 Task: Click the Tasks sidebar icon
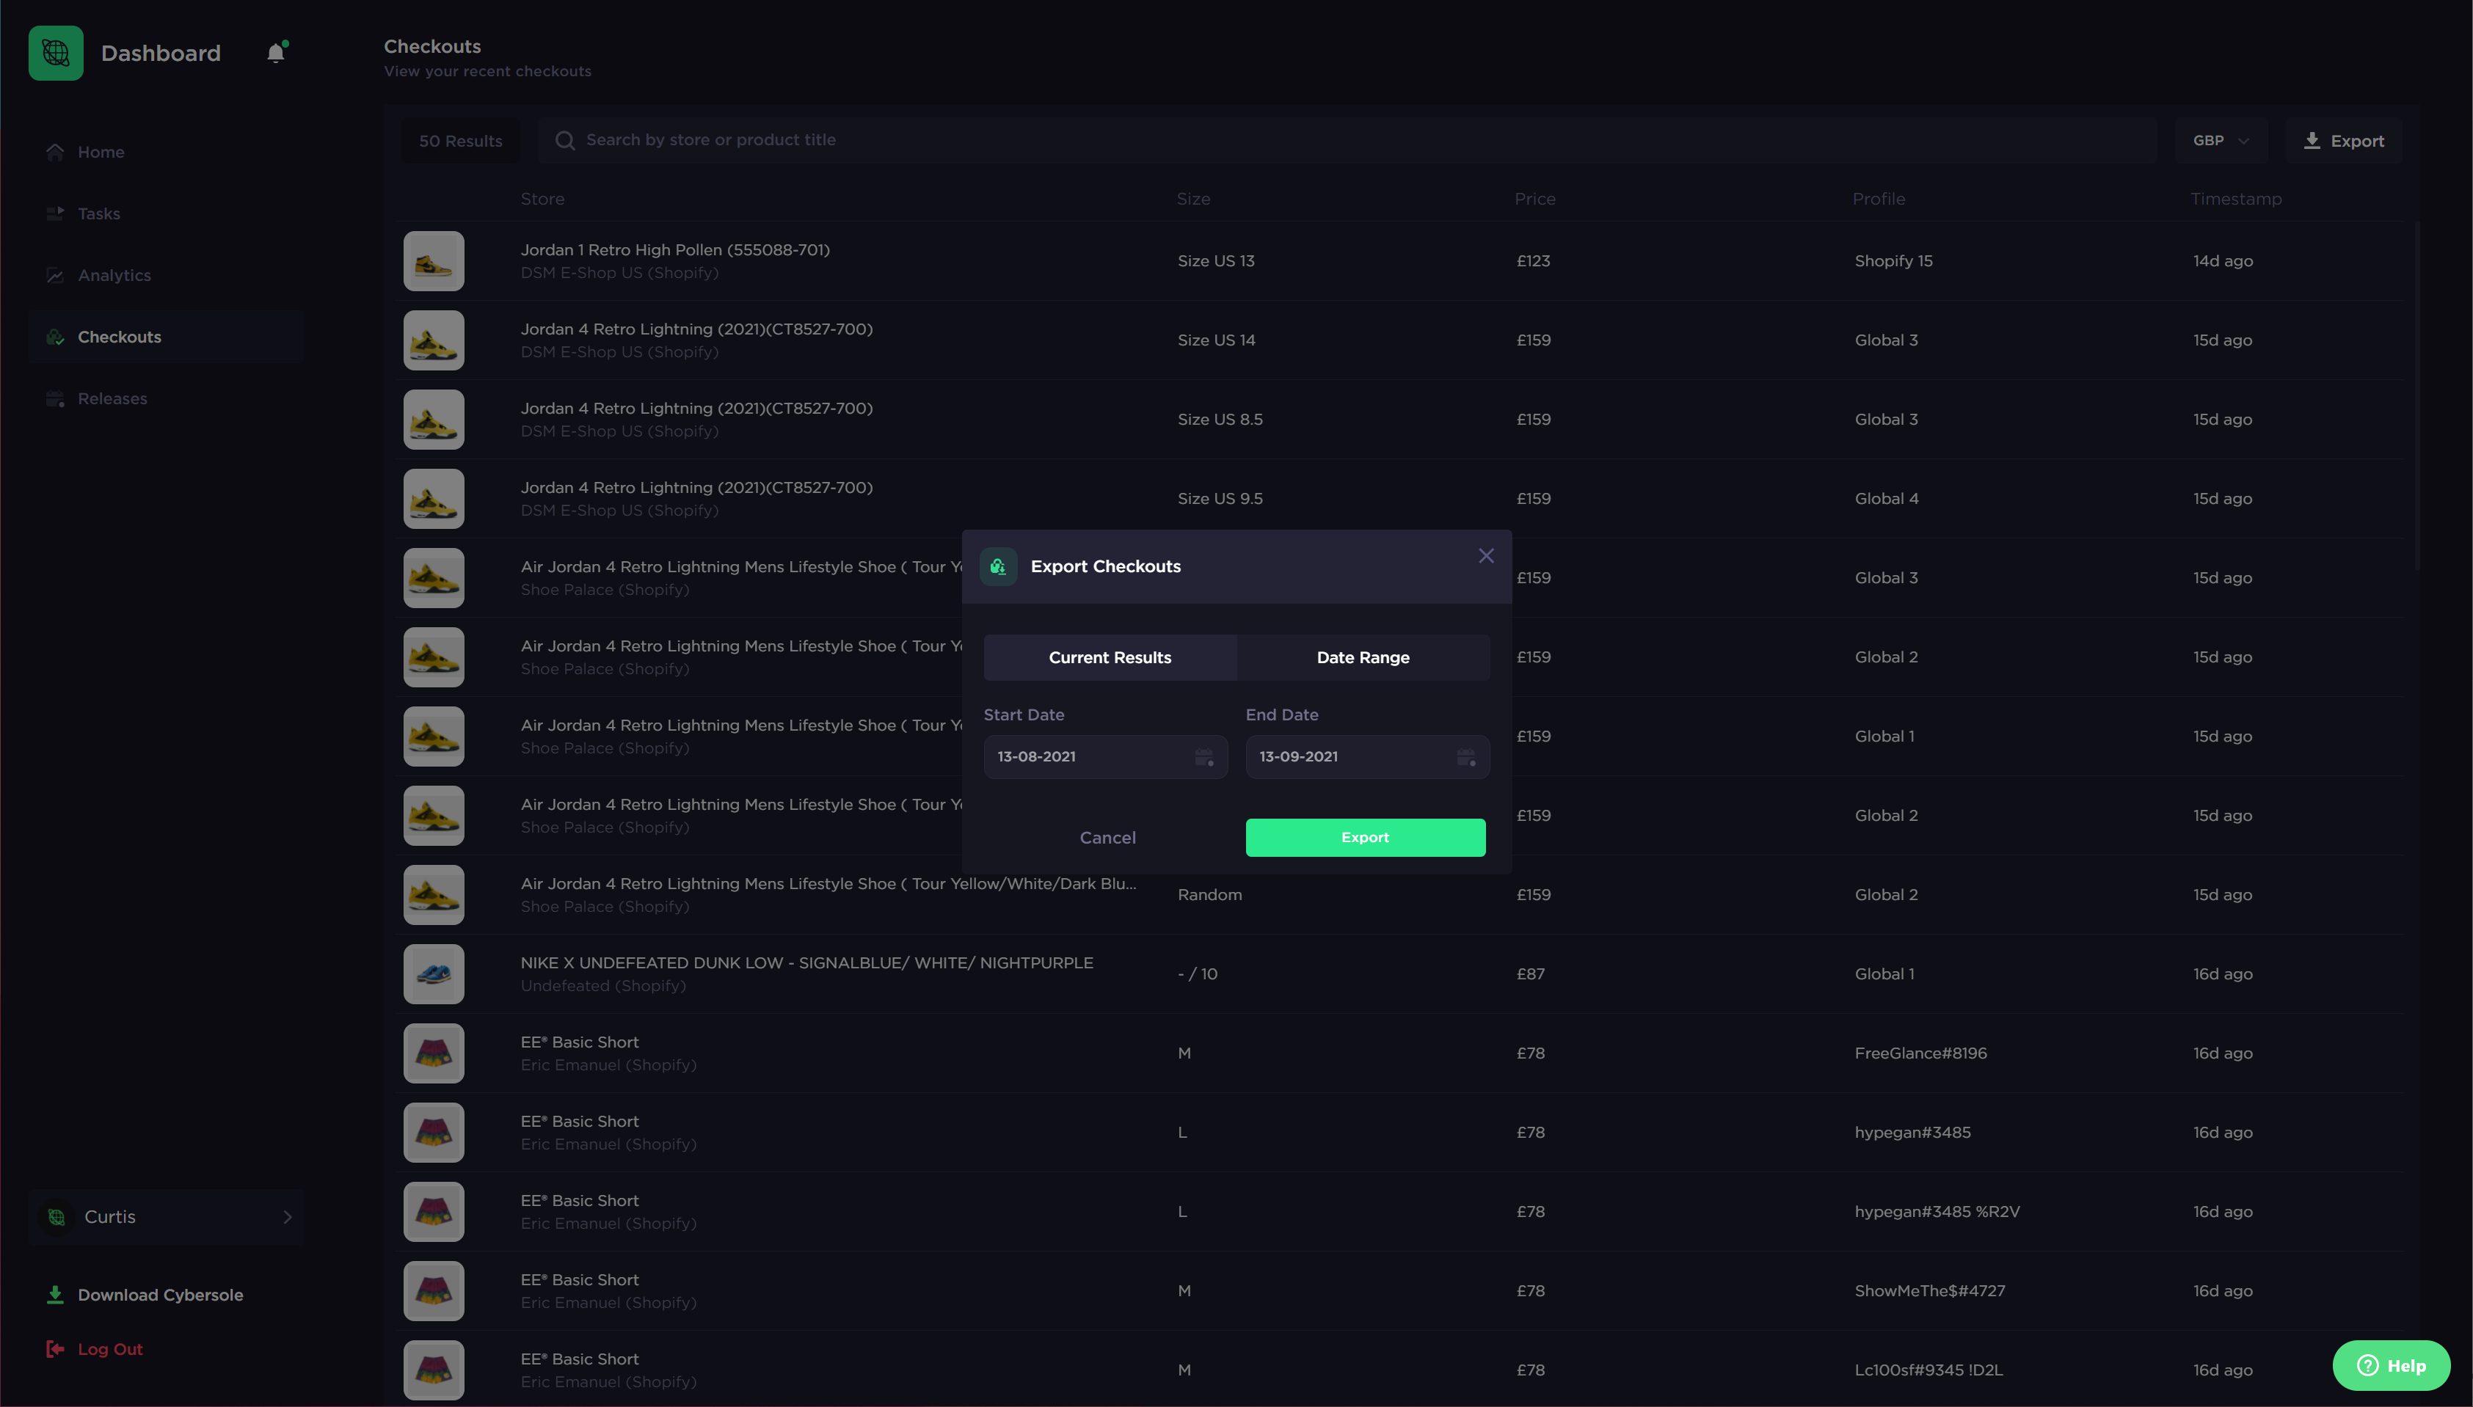[x=55, y=213]
